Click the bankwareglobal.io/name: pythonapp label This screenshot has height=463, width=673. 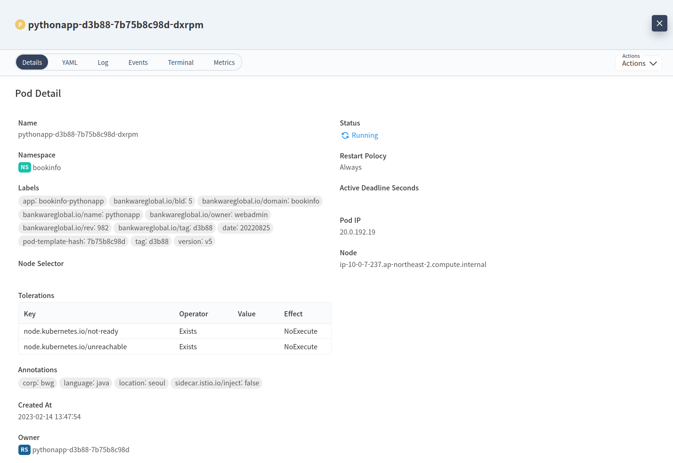[81, 215]
